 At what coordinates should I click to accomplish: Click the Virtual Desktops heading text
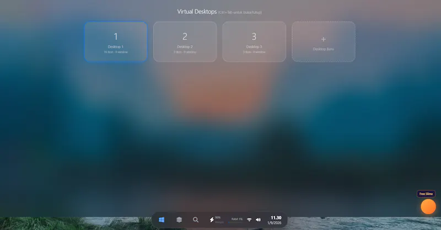(x=197, y=12)
